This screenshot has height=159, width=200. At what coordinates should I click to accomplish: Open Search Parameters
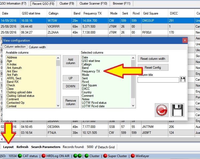pyautogui.click(x=46, y=147)
